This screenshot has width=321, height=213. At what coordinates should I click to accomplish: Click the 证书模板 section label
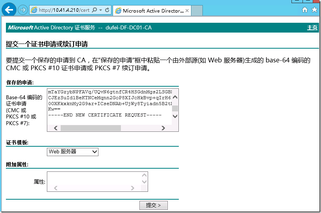[17, 143]
